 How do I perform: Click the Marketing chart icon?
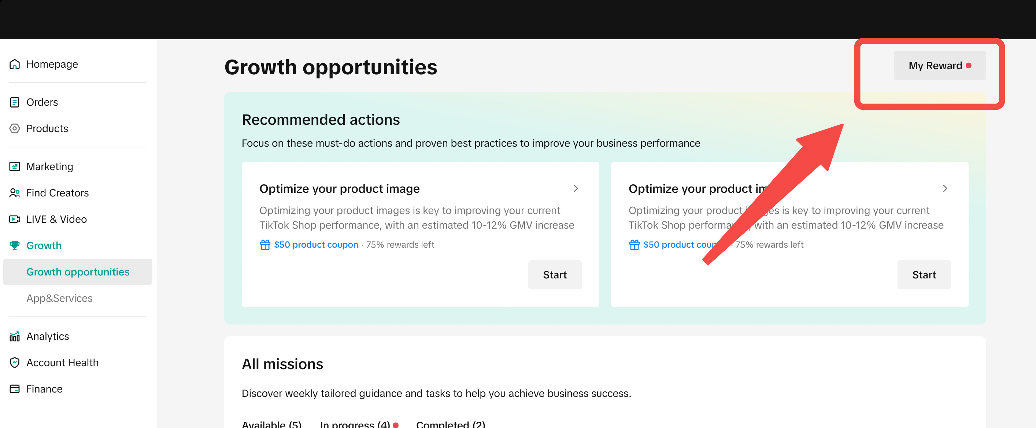pos(15,166)
